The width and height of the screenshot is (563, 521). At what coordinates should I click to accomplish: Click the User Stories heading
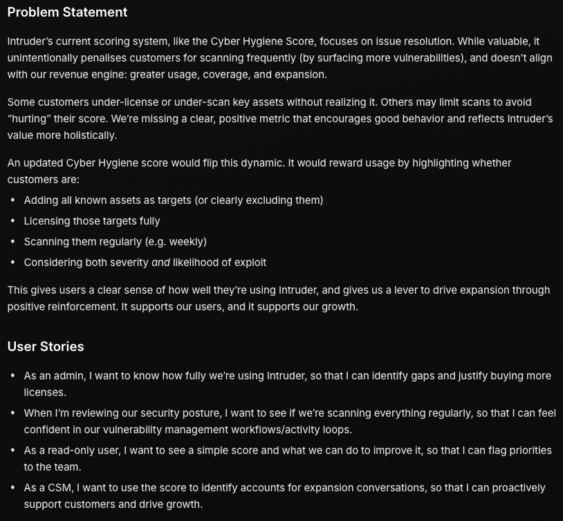point(46,347)
